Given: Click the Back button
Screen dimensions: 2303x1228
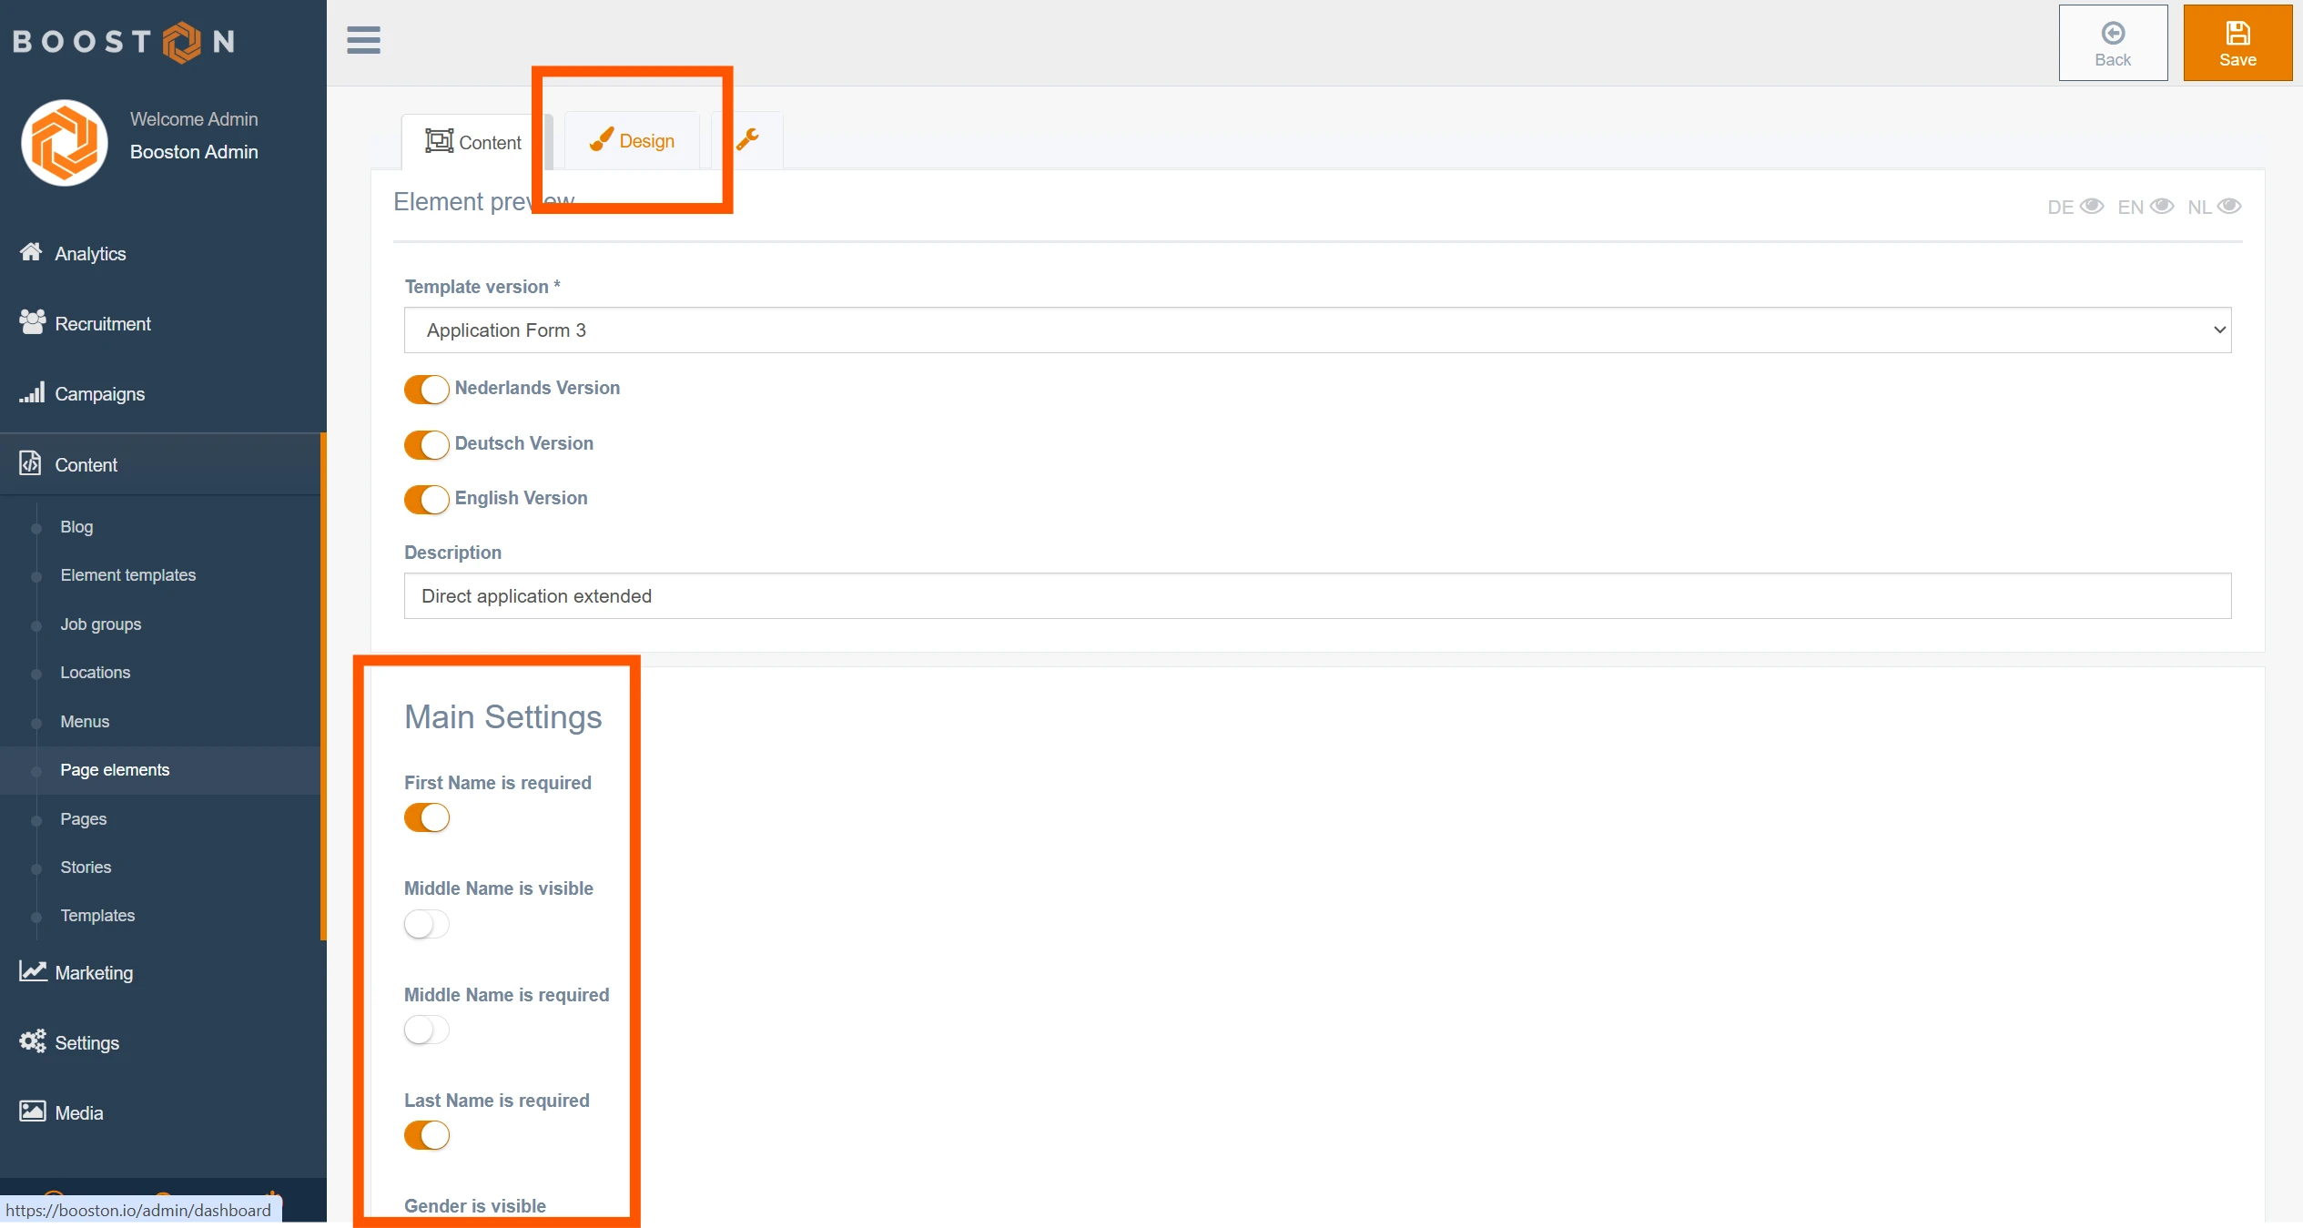Looking at the screenshot, I should point(2112,43).
